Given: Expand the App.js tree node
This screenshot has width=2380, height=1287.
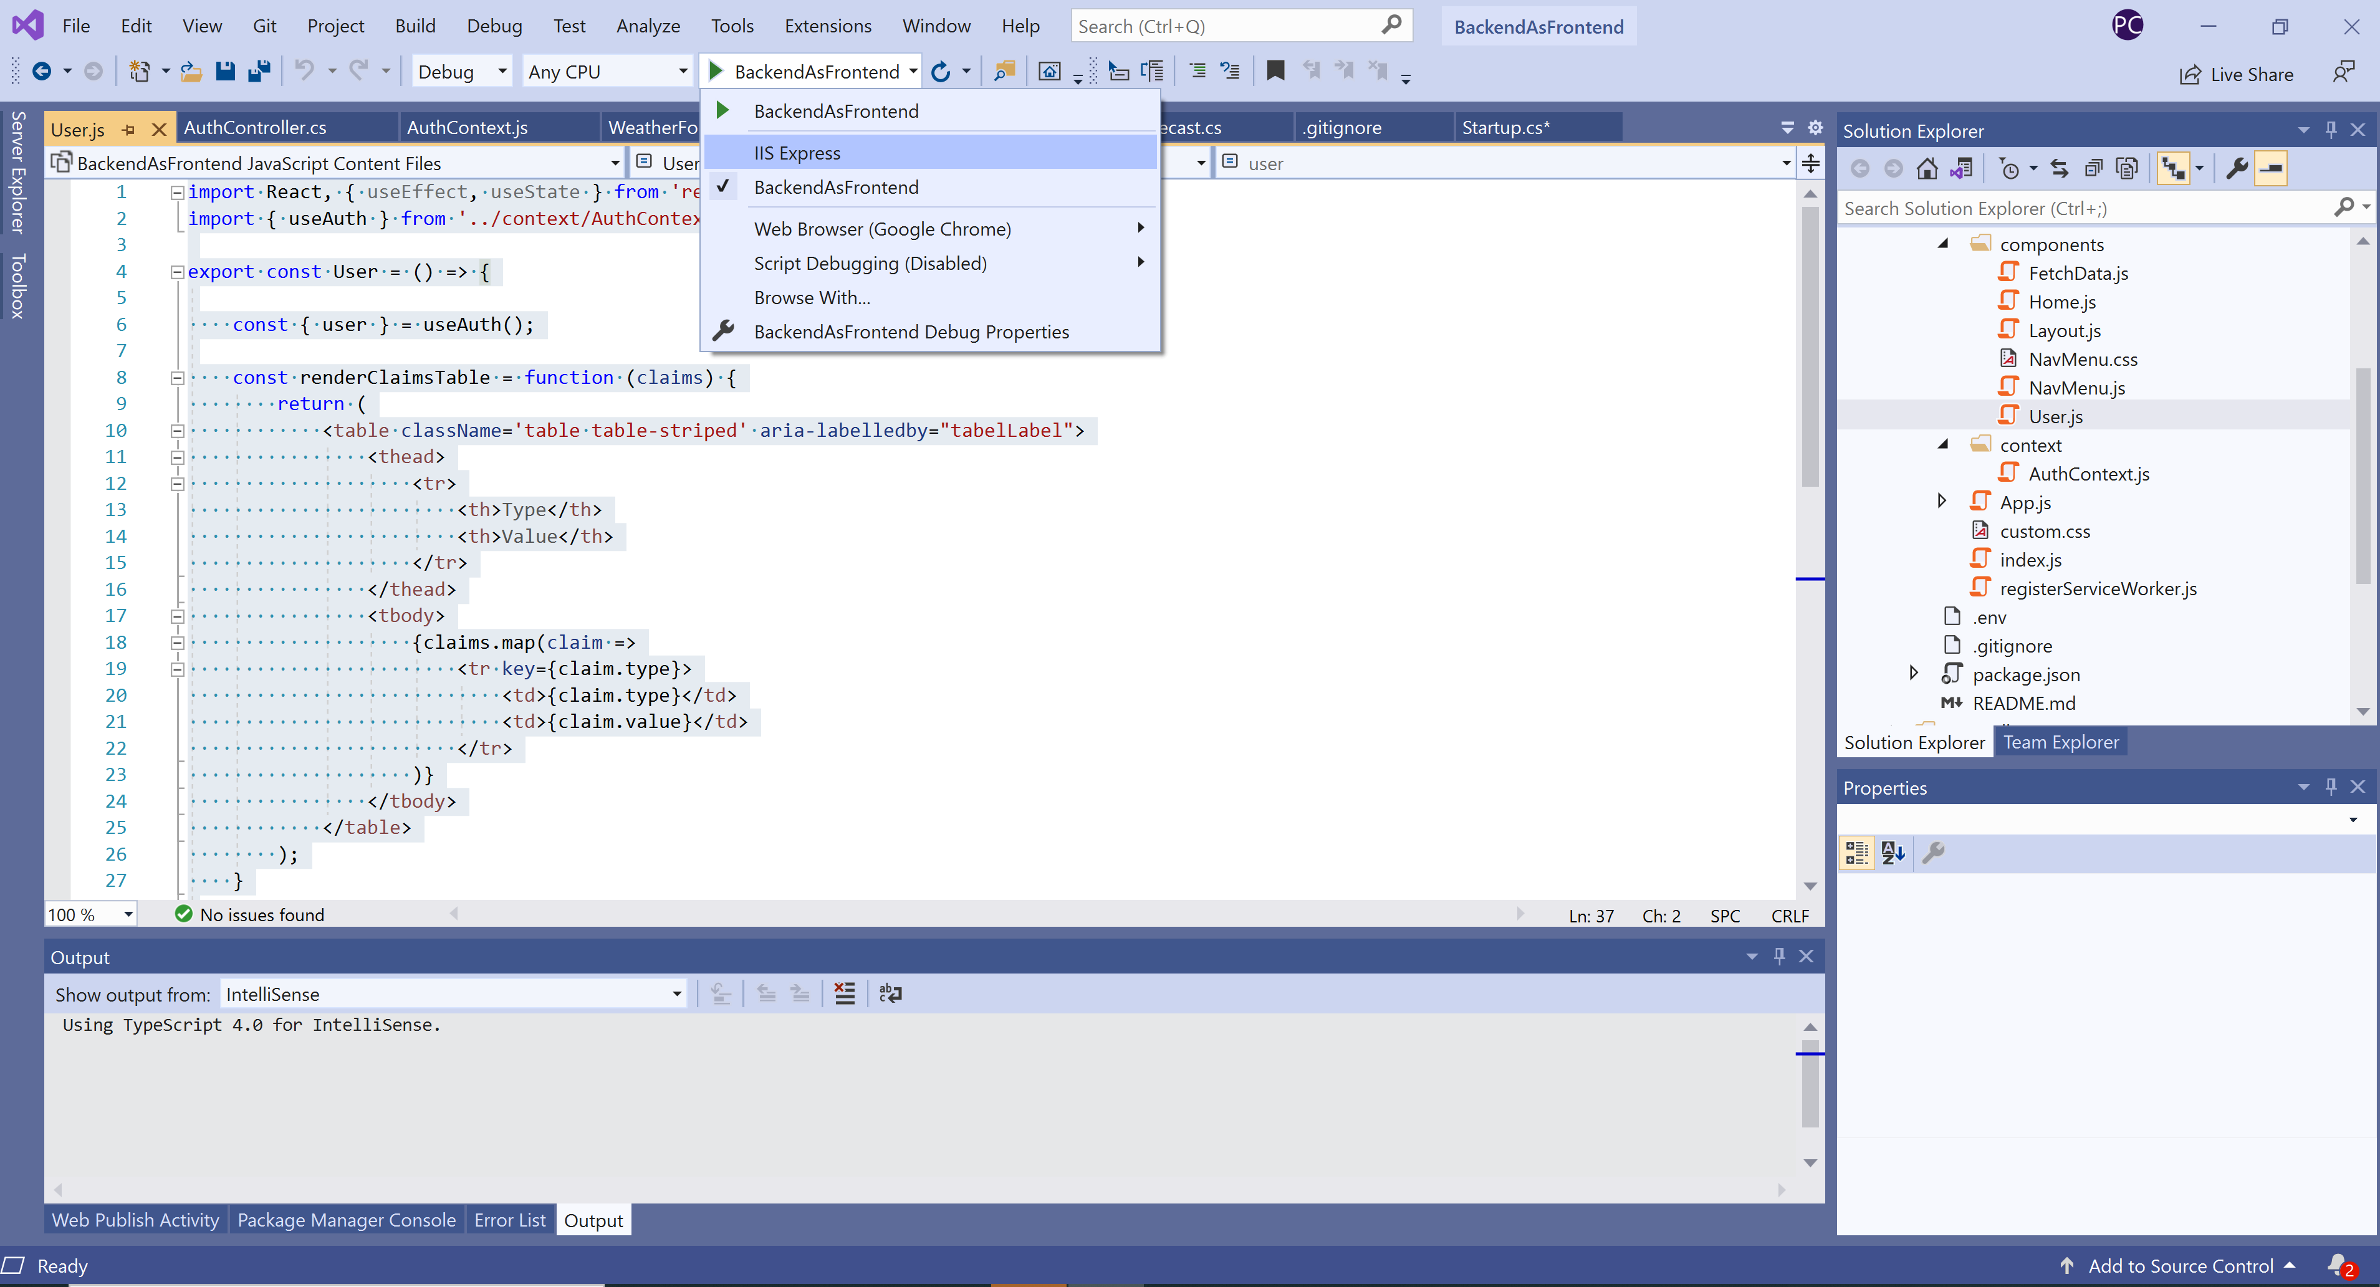Looking at the screenshot, I should (1941, 502).
